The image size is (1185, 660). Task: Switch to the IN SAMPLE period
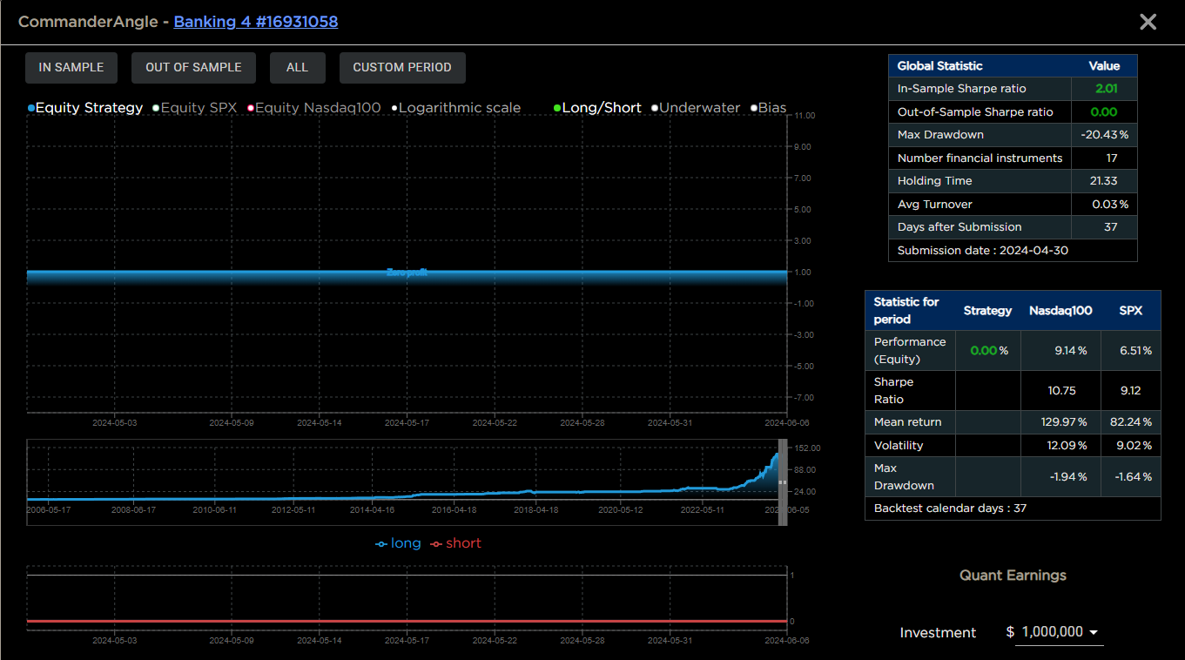[71, 67]
